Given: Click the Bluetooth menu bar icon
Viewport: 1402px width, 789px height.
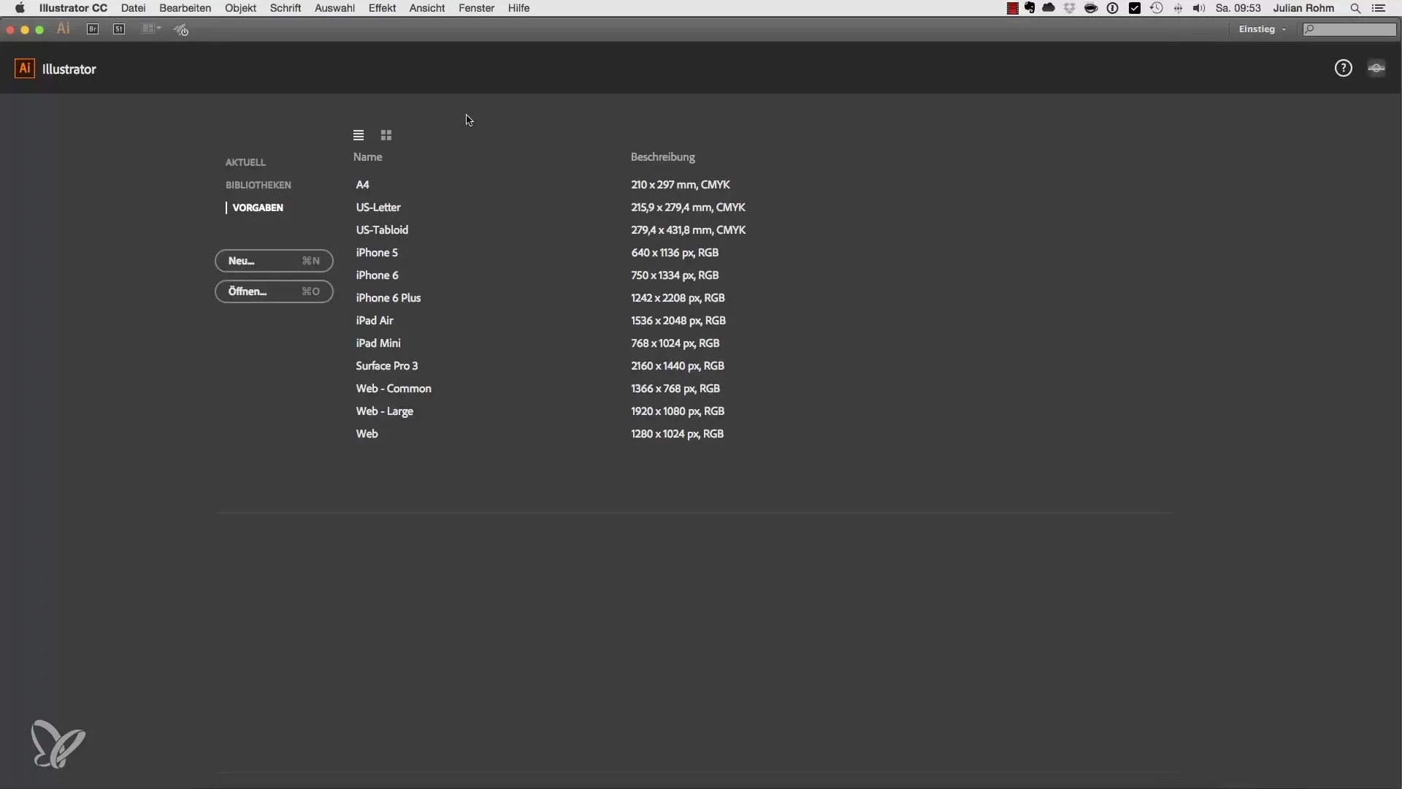Looking at the screenshot, I should (1178, 8).
